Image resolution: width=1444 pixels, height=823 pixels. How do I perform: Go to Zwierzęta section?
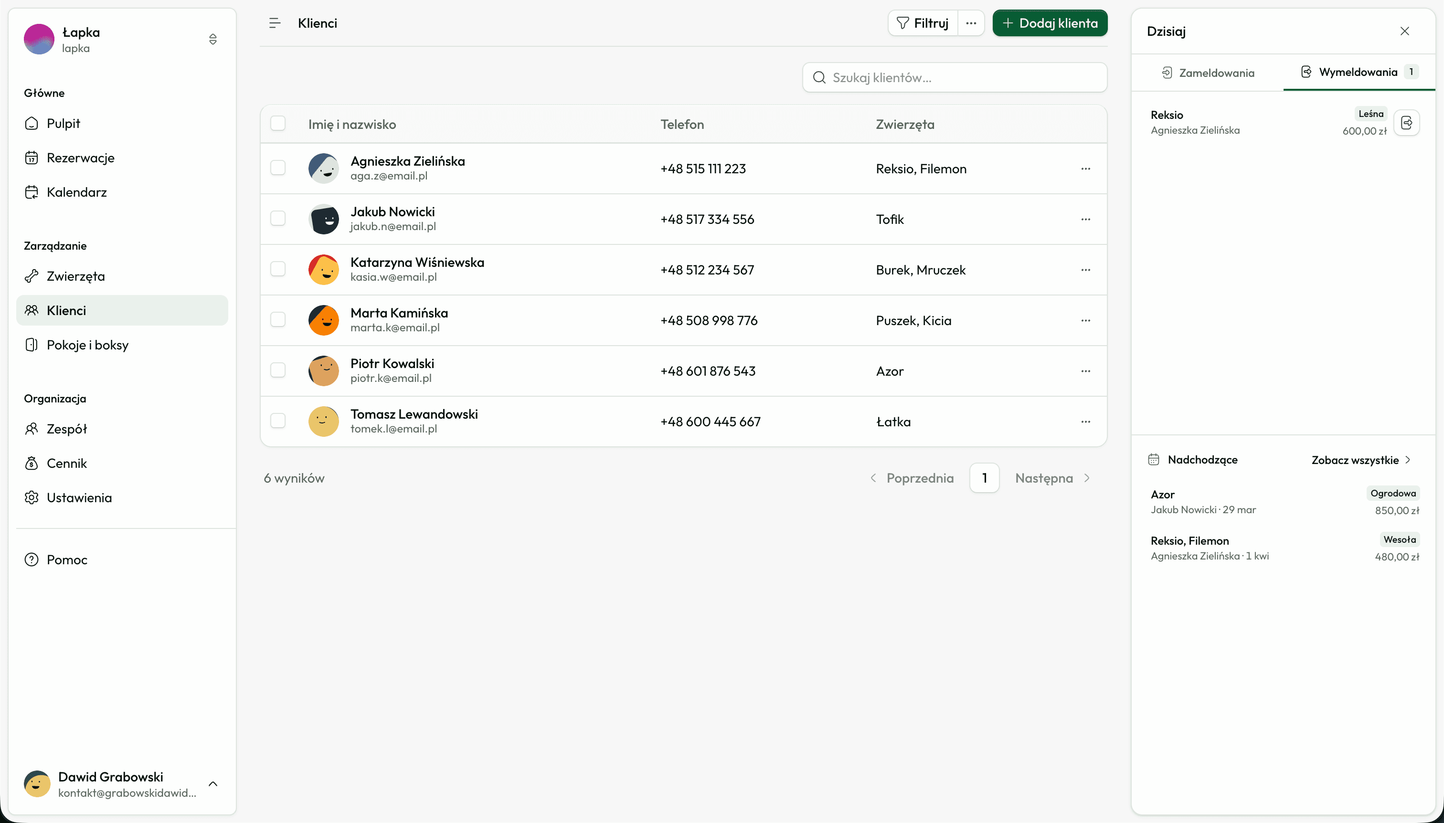[x=75, y=276]
